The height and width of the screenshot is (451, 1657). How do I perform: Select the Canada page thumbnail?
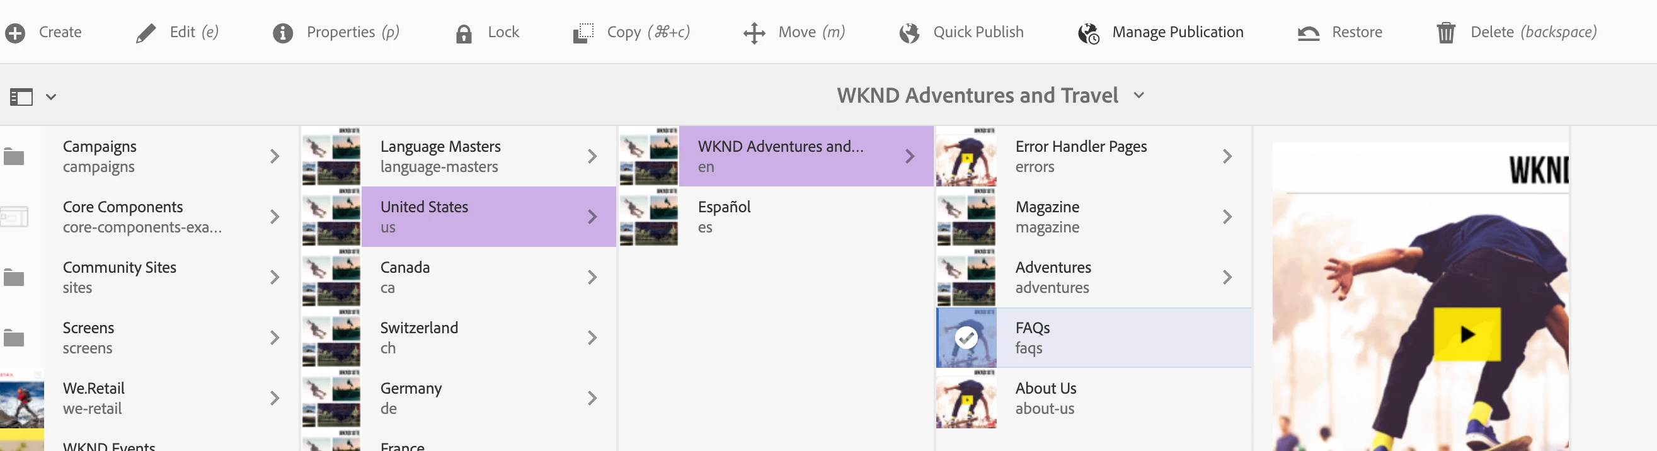[x=331, y=277]
